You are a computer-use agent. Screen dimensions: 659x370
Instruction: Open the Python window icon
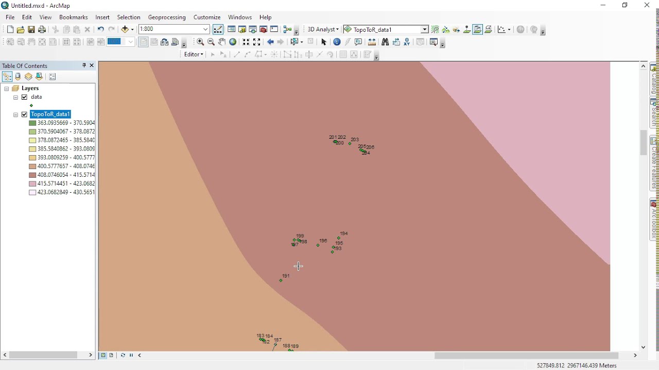274,29
